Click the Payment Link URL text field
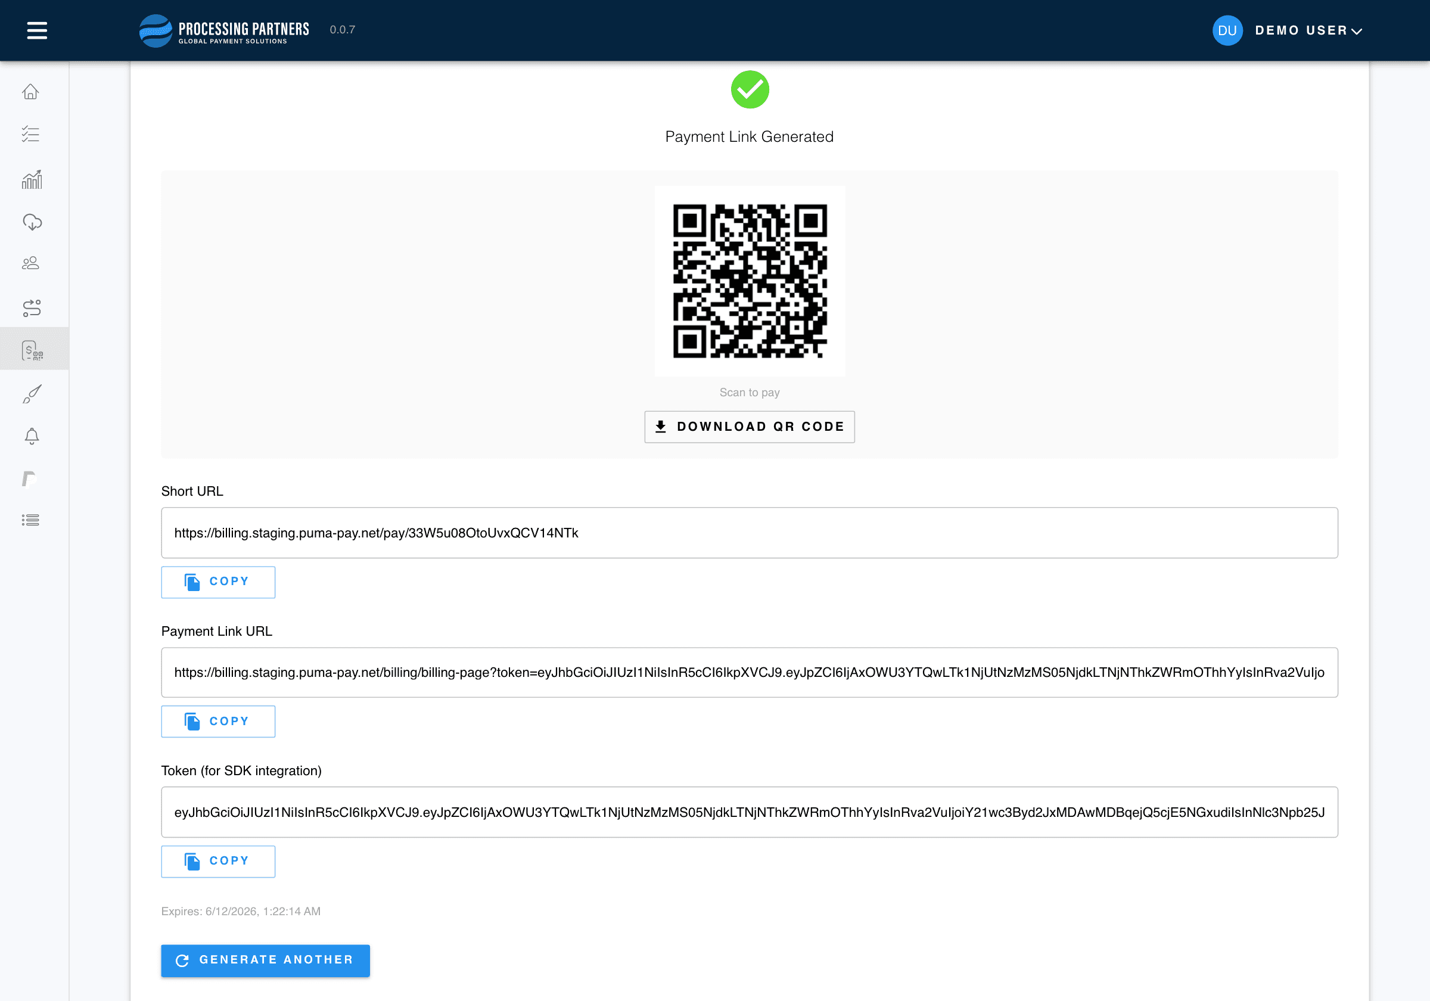1430x1001 pixels. [x=749, y=672]
